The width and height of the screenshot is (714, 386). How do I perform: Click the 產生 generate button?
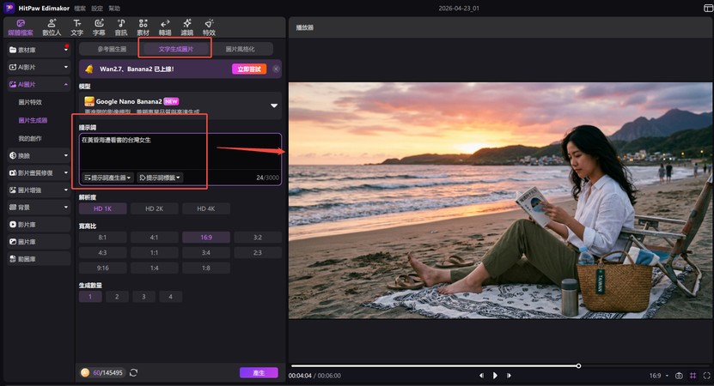(258, 373)
